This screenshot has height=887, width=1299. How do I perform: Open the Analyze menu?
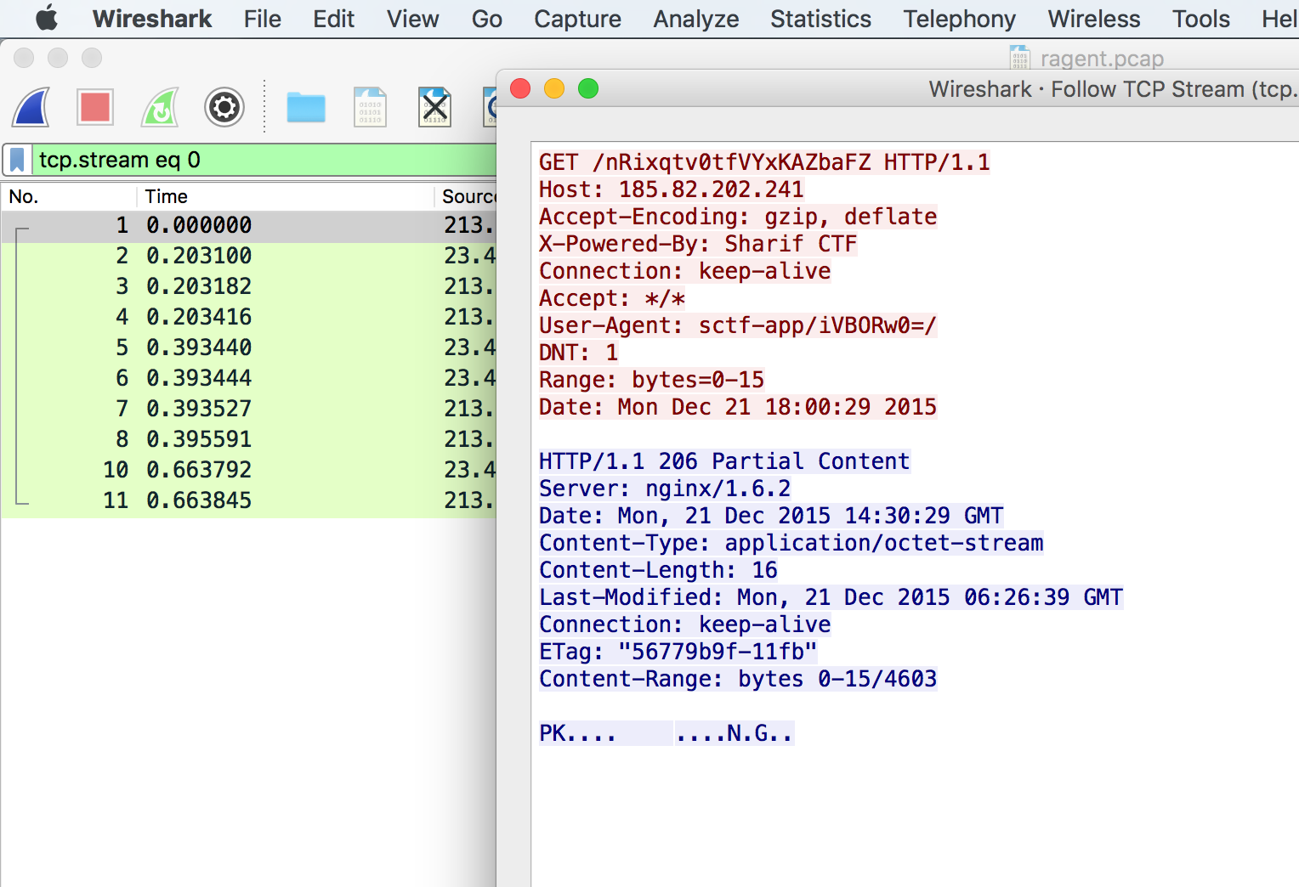point(695,19)
